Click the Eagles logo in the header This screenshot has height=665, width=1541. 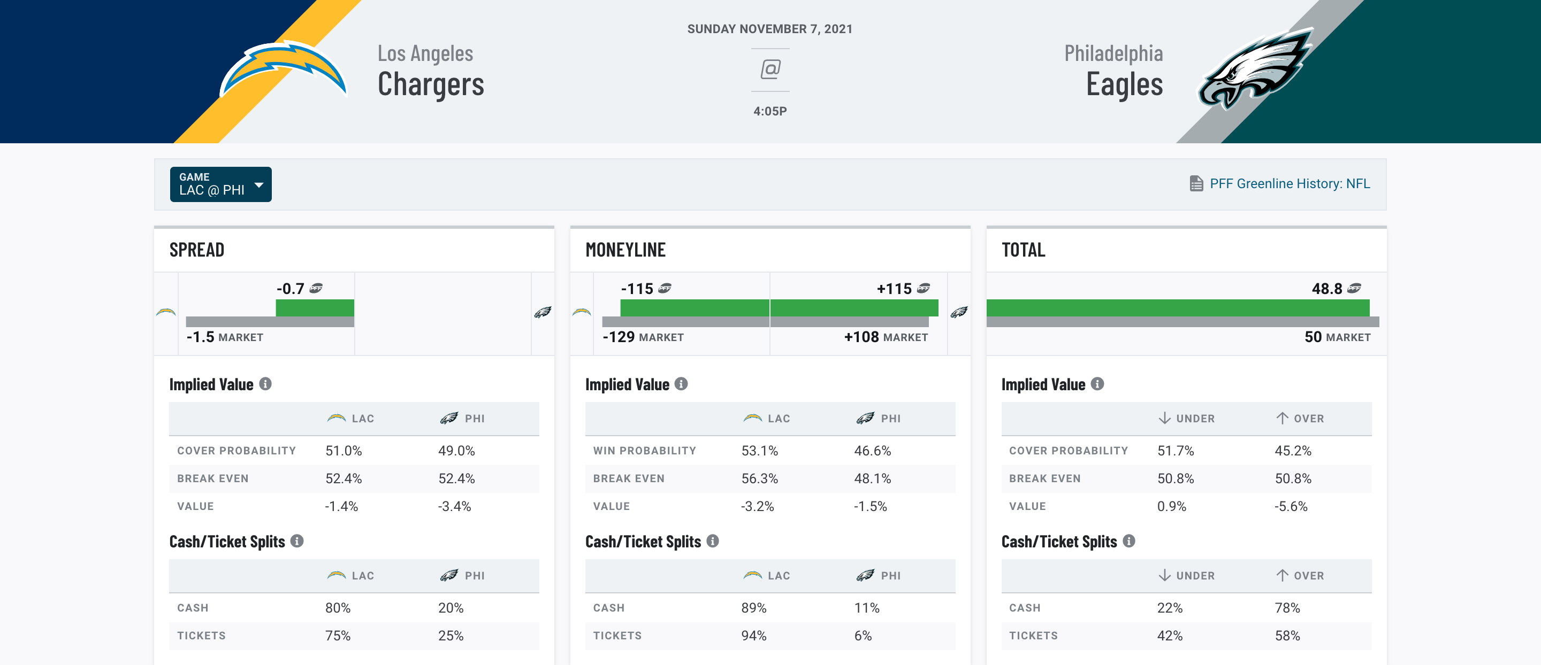click(x=1255, y=69)
